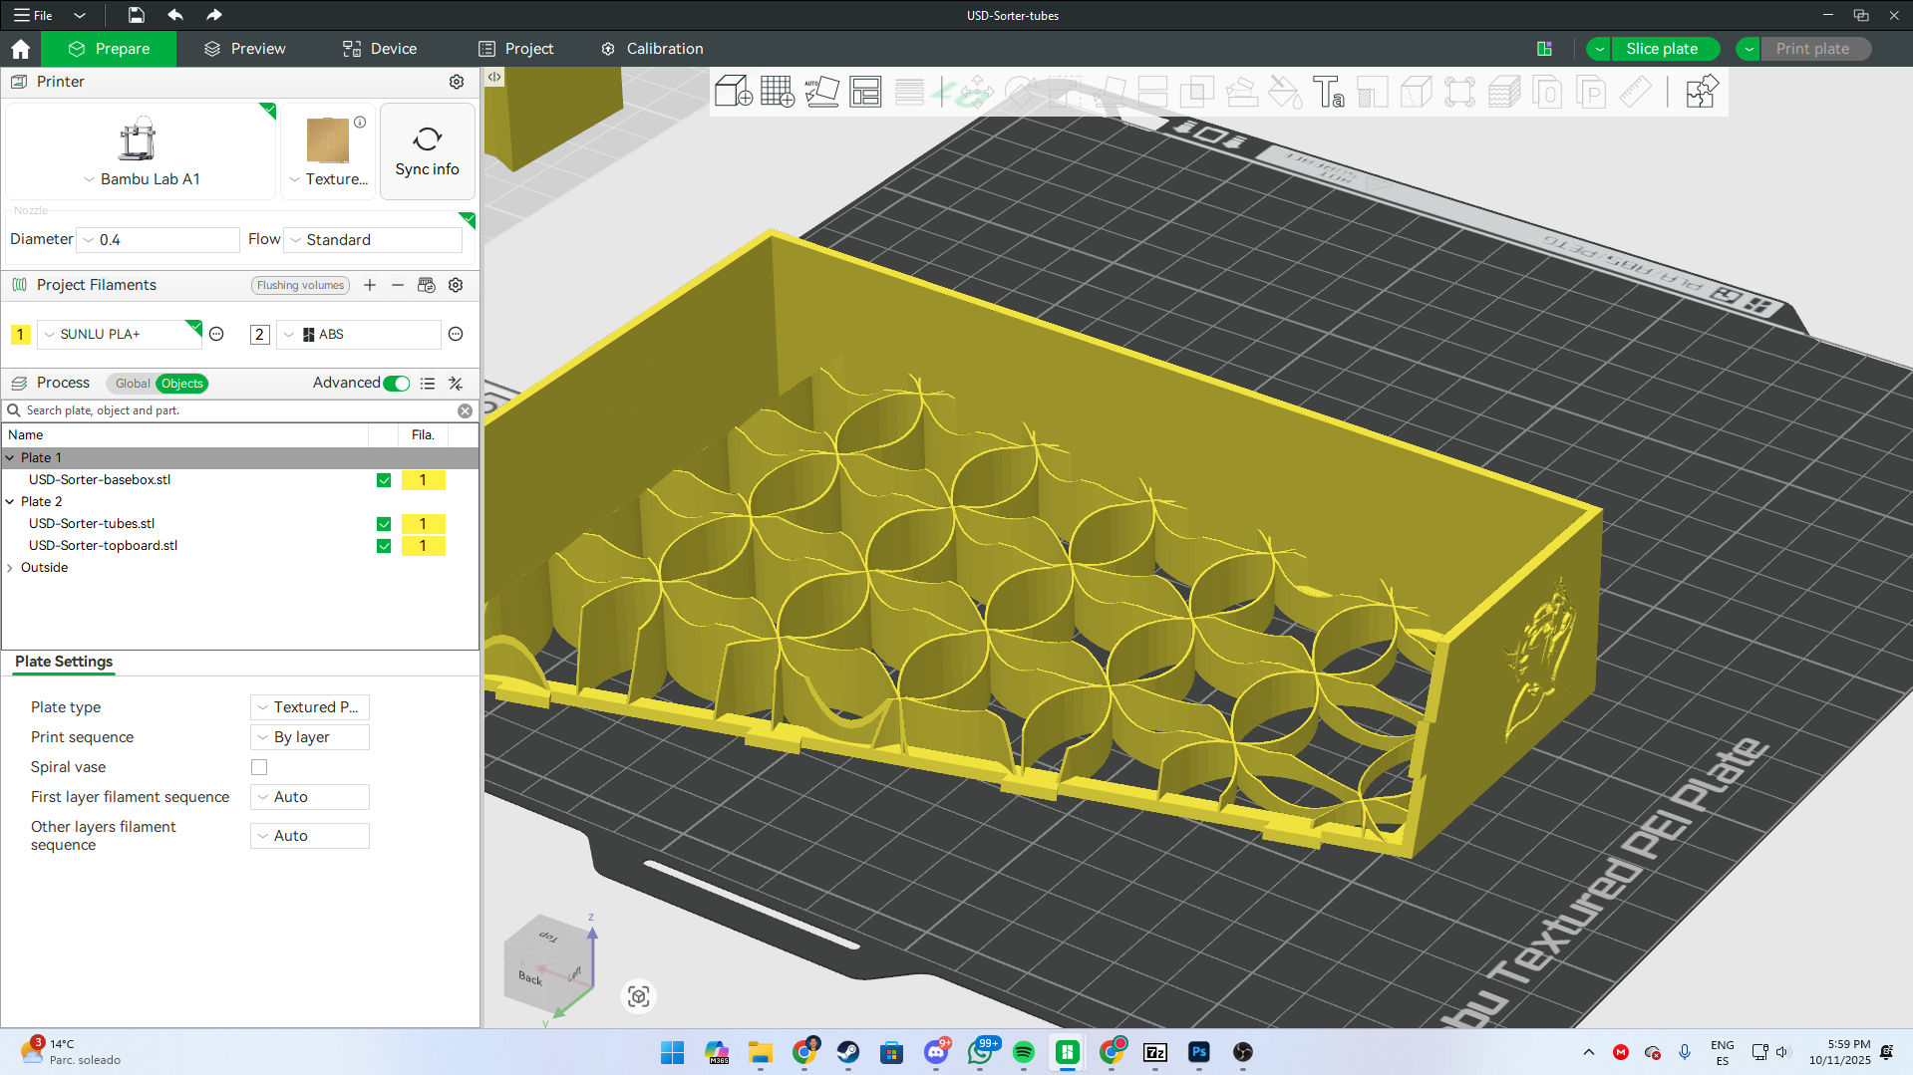1913x1075 pixels.
Task: Click the Add plate icon in toolbar
Action: [x=777, y=92]
